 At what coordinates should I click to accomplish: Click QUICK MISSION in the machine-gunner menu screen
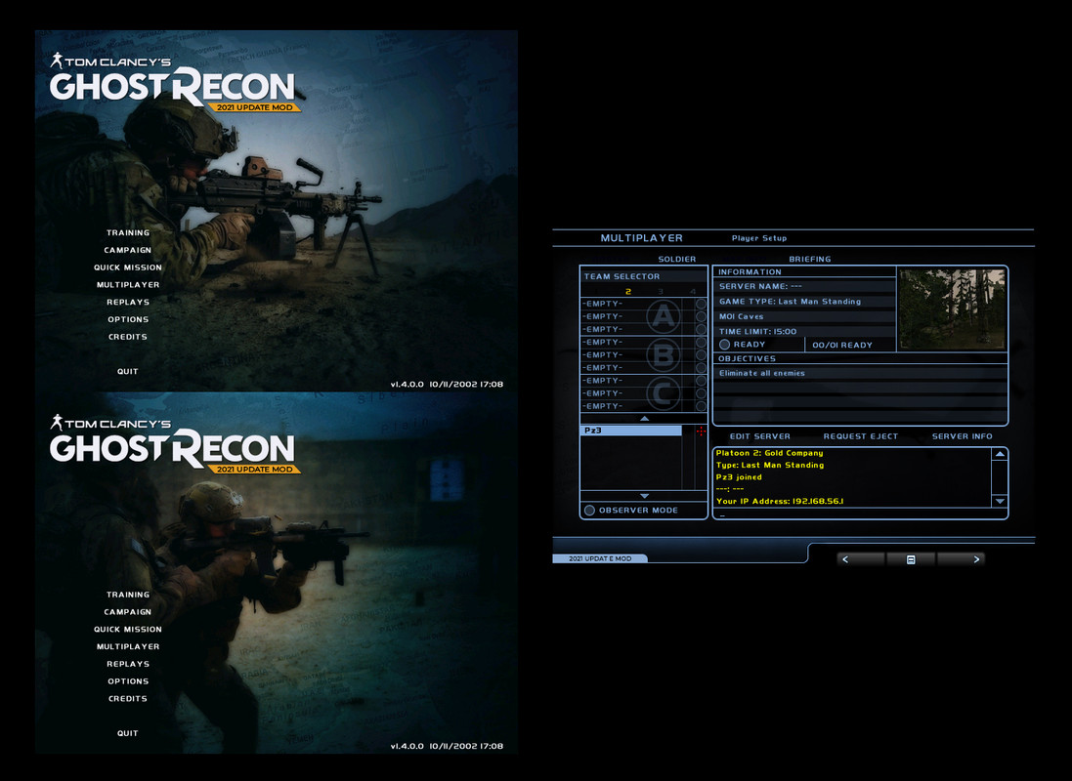tap(128, 267)
